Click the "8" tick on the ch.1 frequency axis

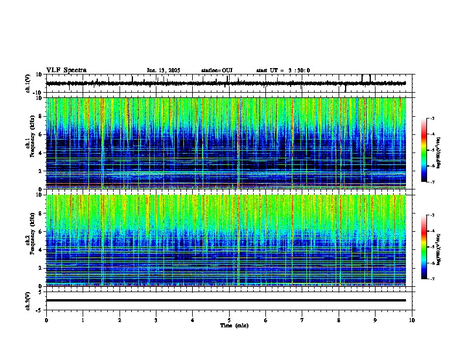(41, 116)
